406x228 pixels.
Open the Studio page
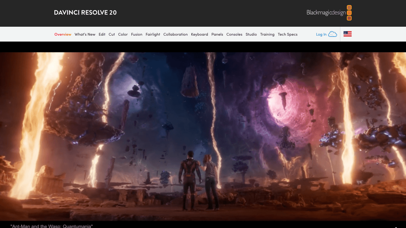(x=251, y=34)
